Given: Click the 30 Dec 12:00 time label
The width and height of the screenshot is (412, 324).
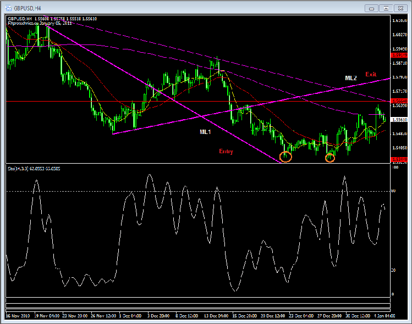Looking at the screenshot, I should (358, 316).
